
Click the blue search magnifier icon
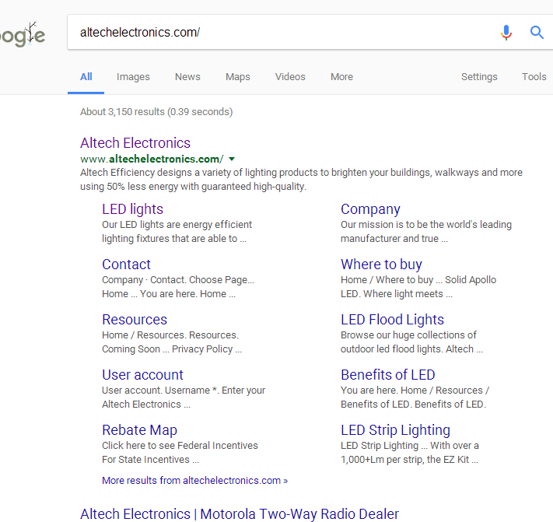tap(537, 33)
